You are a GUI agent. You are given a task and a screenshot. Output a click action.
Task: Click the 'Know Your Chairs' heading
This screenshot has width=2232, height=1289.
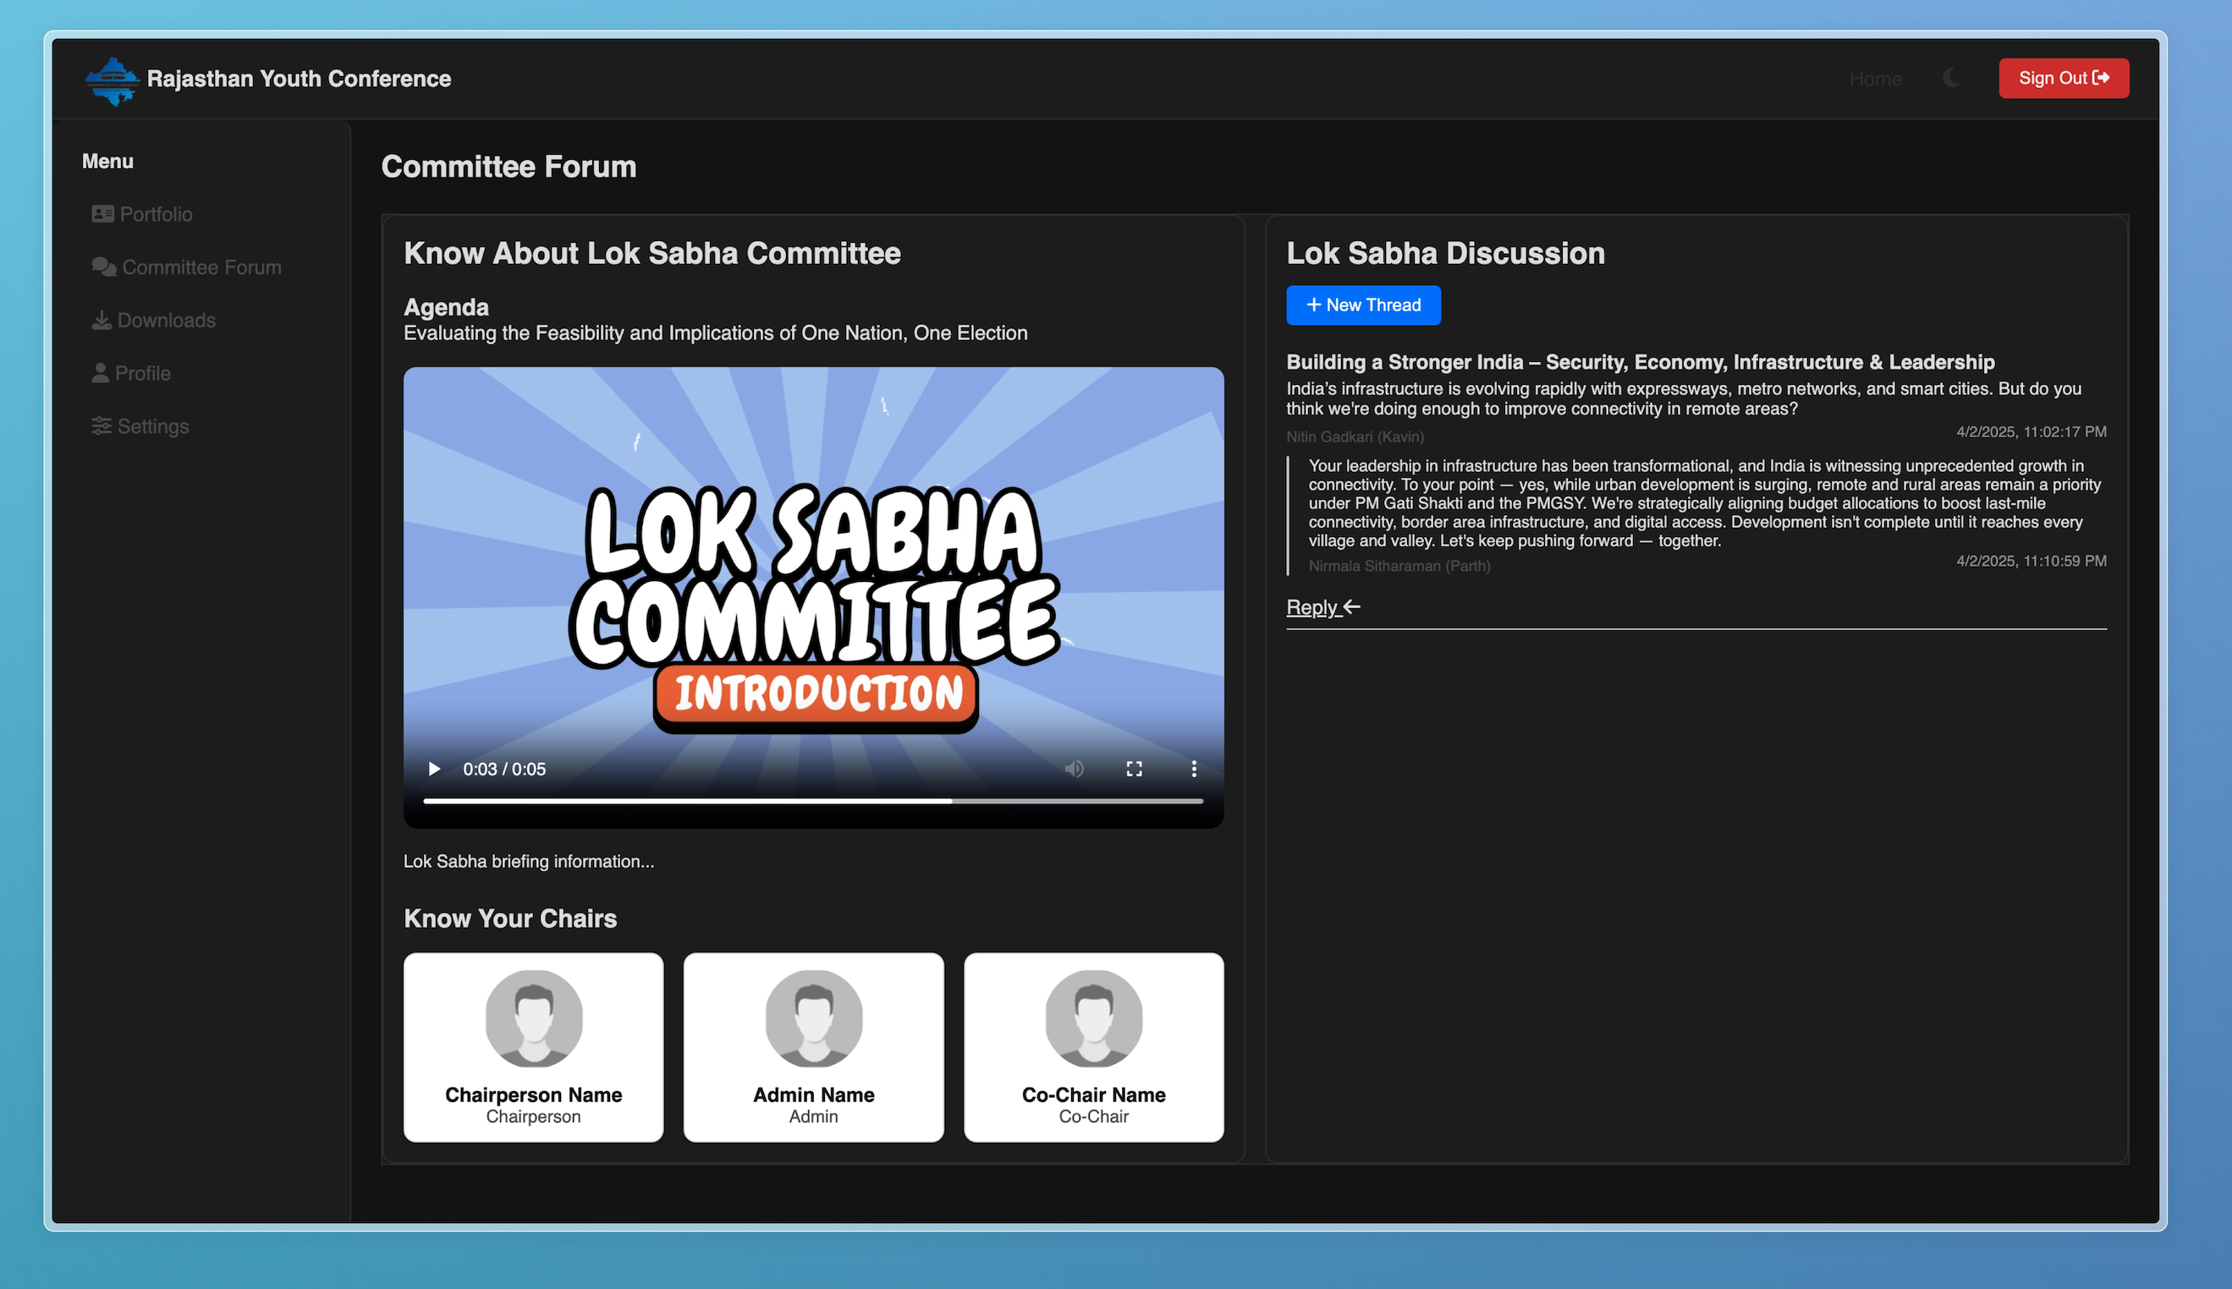tap(510, 919)
